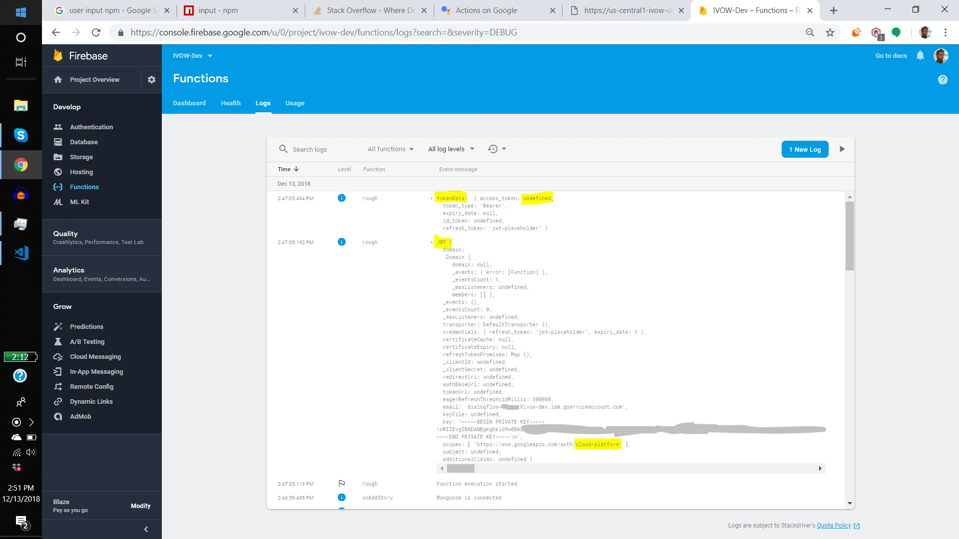Open the time range history dropdown
Viewport: 959px width, 539px height.
coord(497,149)
